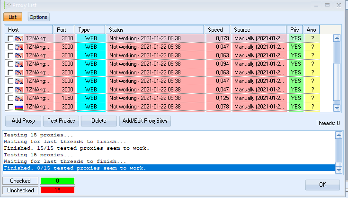Image resolution: width=348 pixels, height=198 pixels.
Task: Select the speed cell showing 0,079
Action: pos(218,38)
